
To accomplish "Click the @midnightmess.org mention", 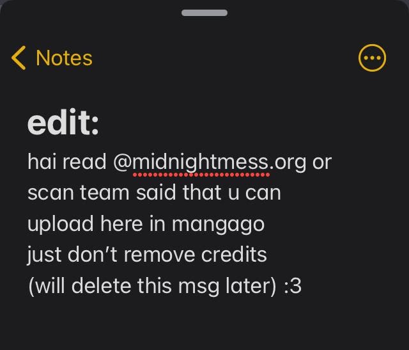I will (210, 162).
